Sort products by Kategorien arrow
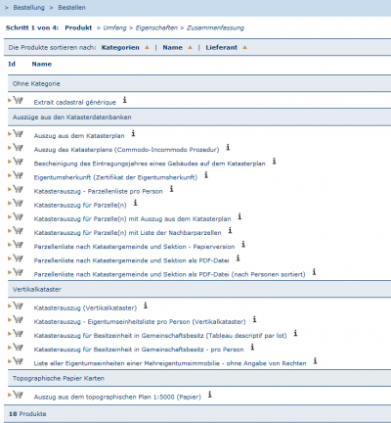Image resolution: width=391 pixels, height=423 pixels. pyautogui.click(x=147, y=47)
